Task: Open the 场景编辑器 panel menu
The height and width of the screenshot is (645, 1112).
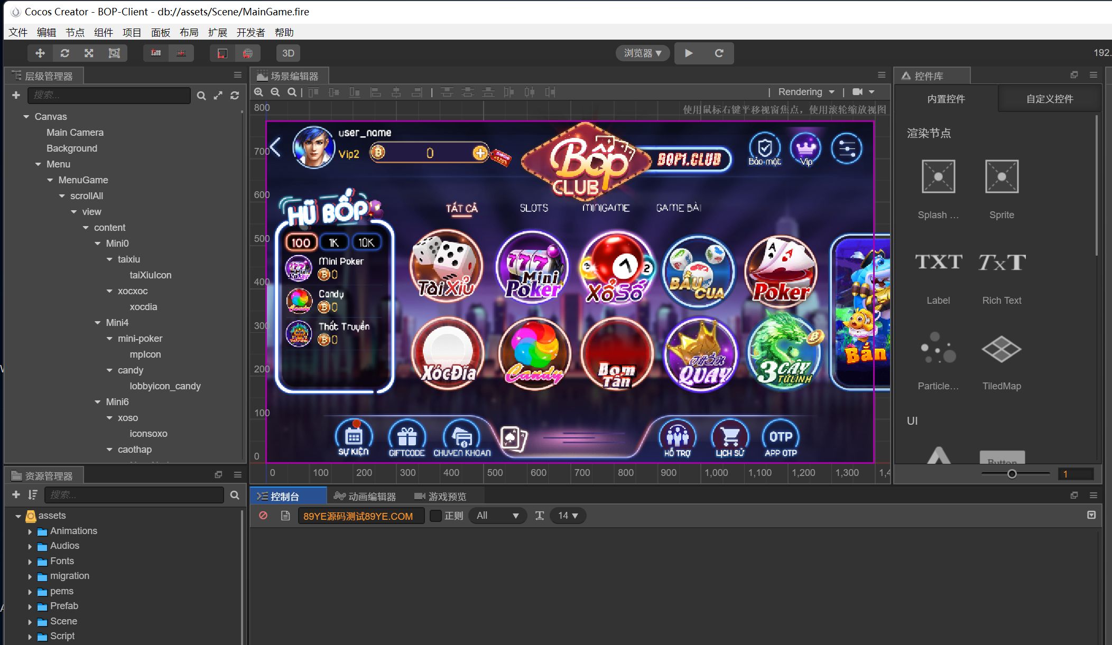Action: [881, 75]
